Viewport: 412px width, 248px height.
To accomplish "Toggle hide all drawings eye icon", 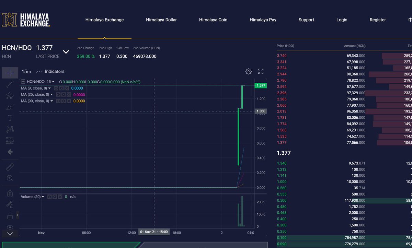I will coord(10,227).
